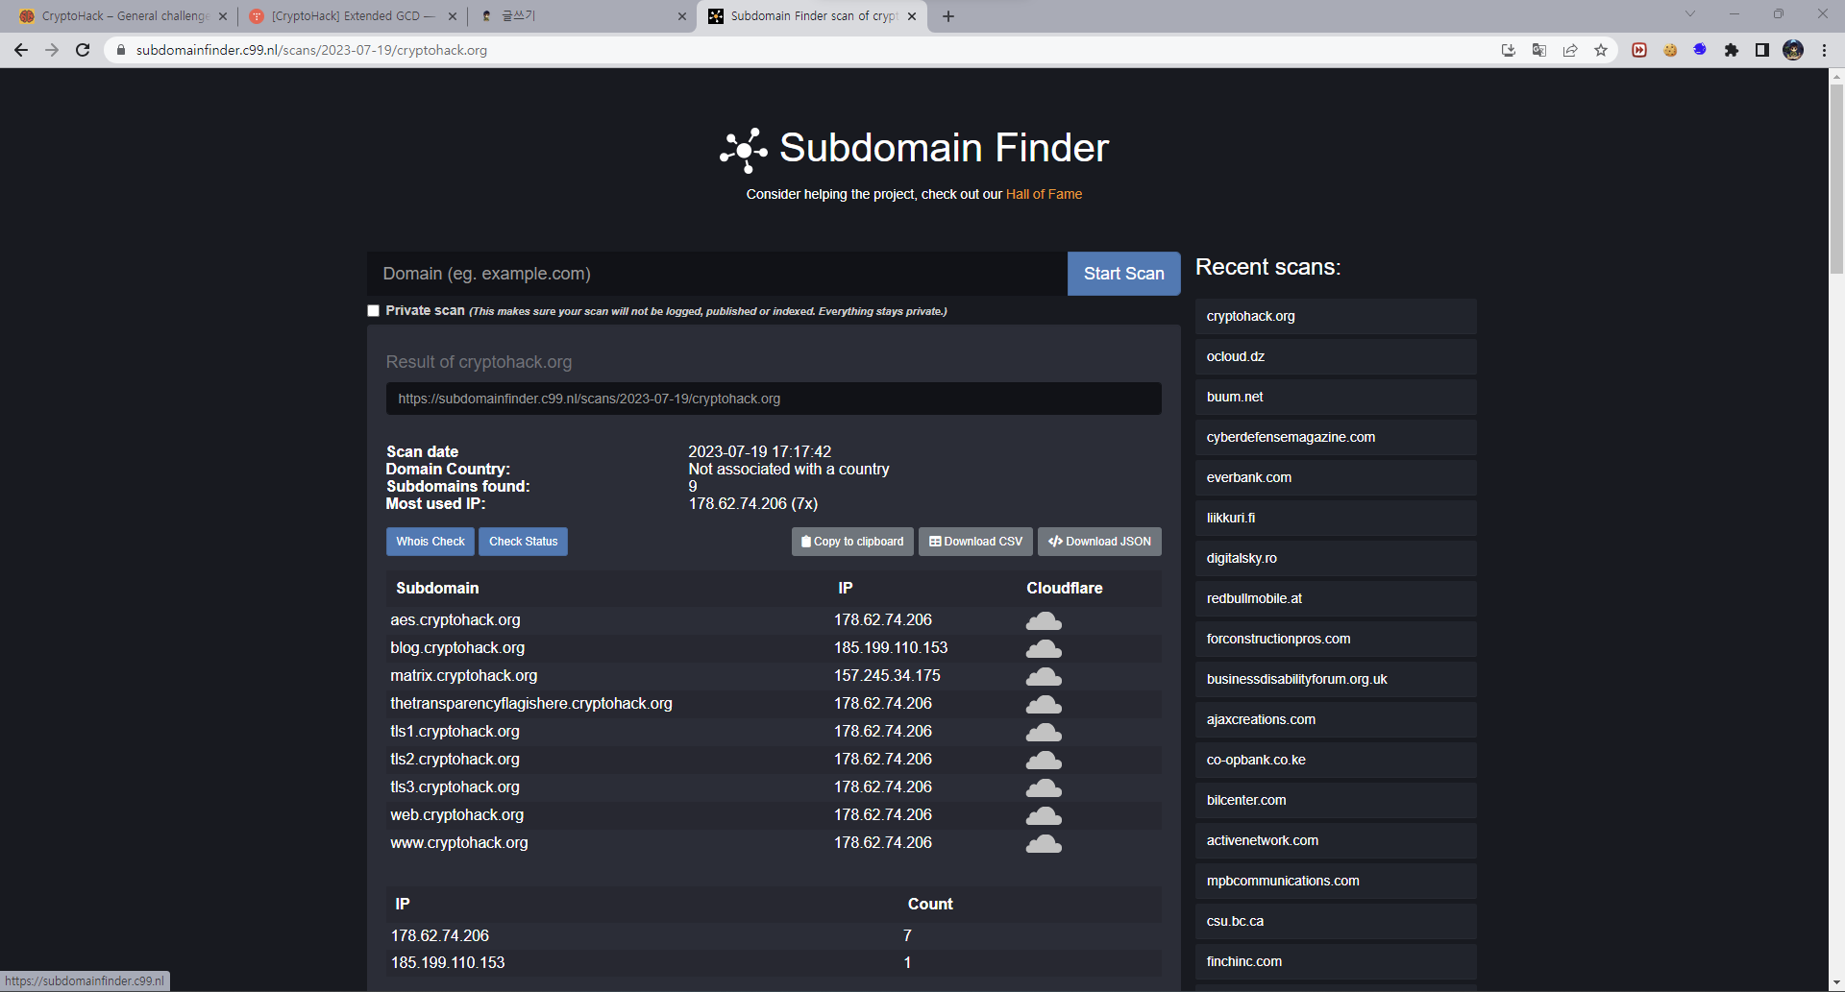
Task: Download results as JSON
Action: (x=1099, y=542)
